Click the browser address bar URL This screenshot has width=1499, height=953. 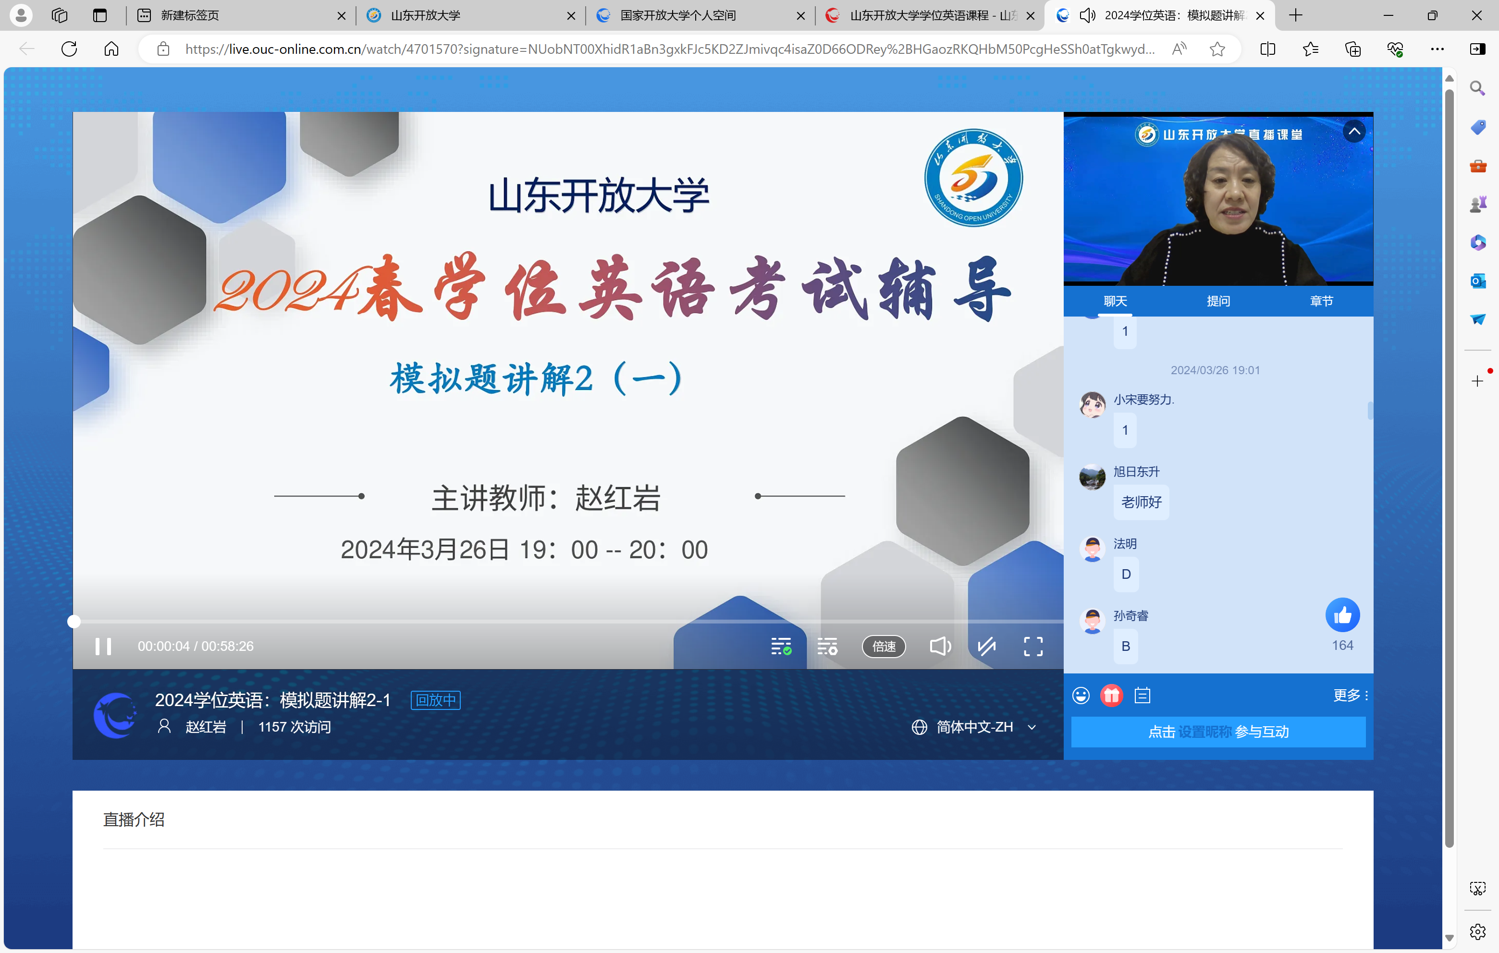pyautogui.click(x=669, y=49)
